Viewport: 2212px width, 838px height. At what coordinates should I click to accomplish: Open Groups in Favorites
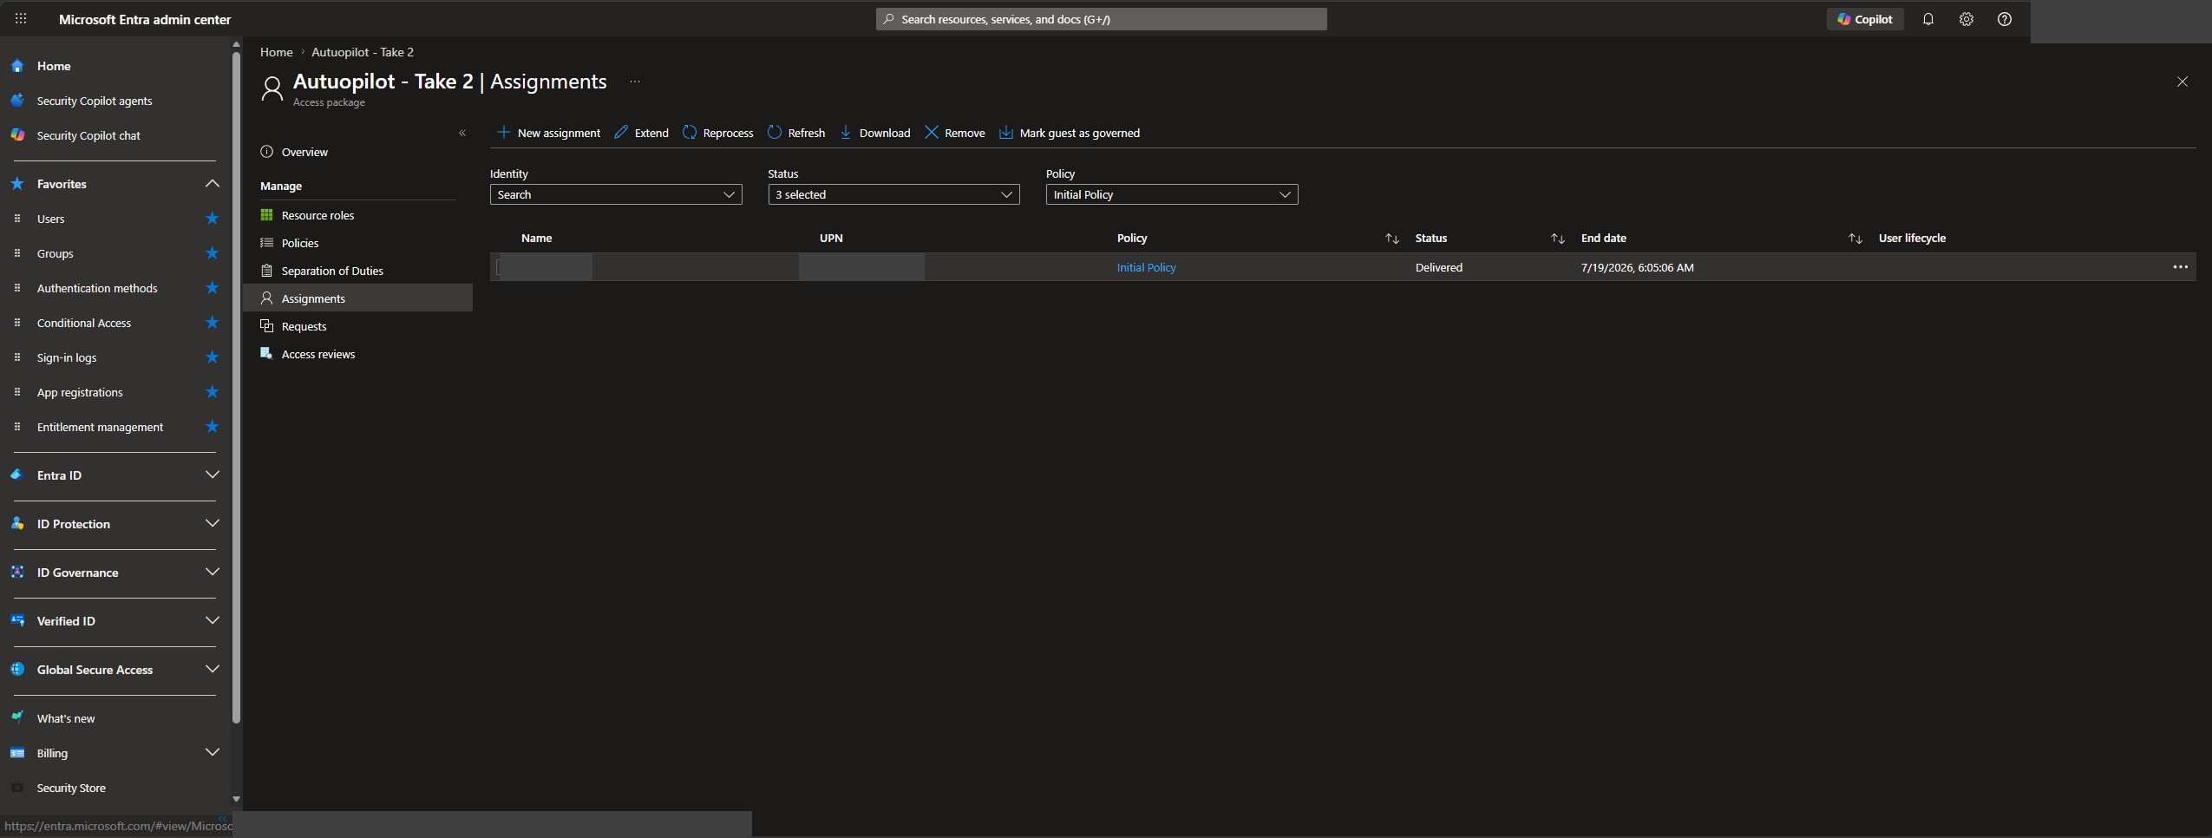55,253
